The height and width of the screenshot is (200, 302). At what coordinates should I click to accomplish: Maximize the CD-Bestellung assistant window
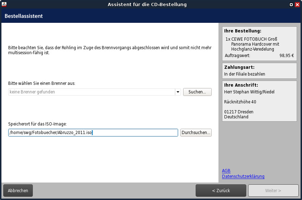pos(291,5)
